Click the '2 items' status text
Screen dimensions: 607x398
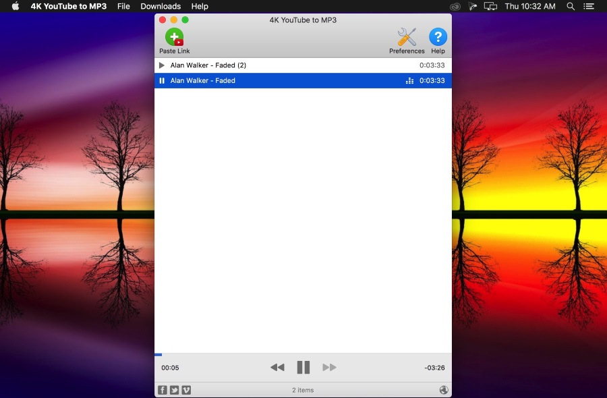303,391
